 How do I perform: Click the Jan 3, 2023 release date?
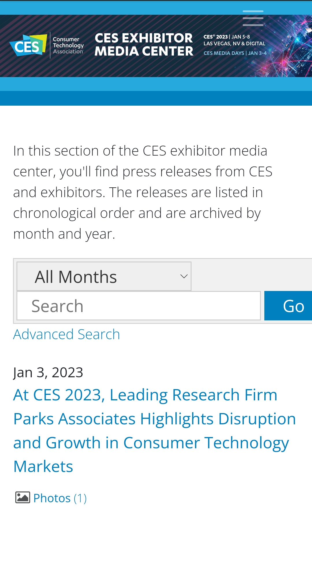click(x=48, y=372)
